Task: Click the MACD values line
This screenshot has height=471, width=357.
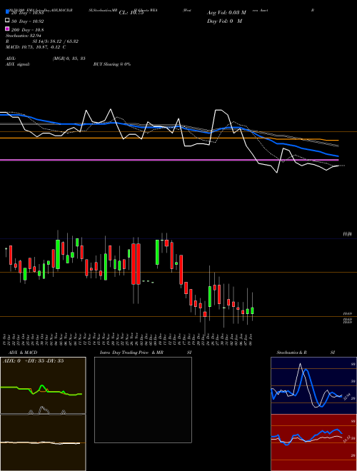Action: [36, 47]
